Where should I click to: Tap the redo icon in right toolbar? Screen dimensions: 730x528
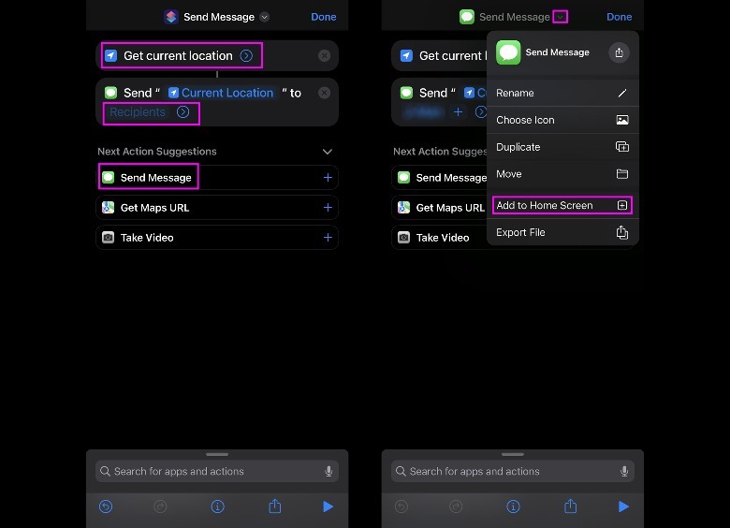pyautogui.click(x=456, y=506)
